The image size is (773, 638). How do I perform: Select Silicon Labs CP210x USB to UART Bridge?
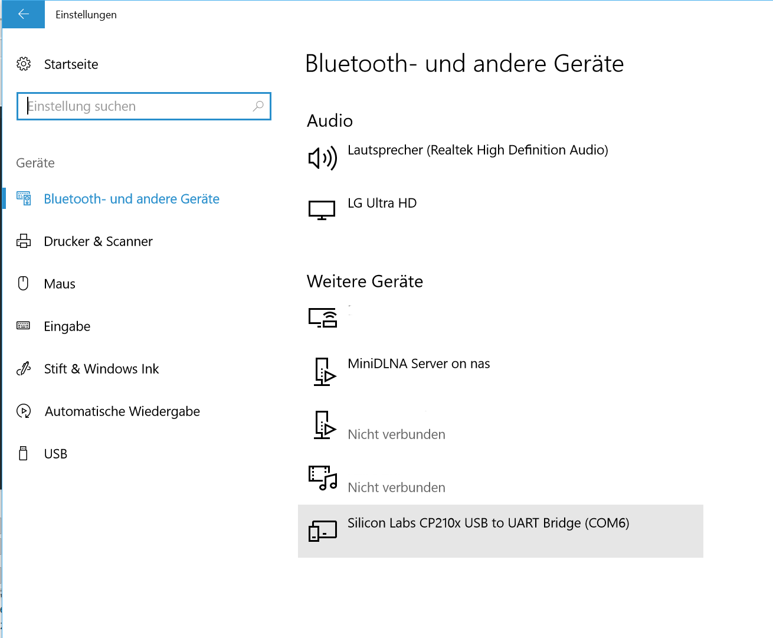click(x=500, y=531)
